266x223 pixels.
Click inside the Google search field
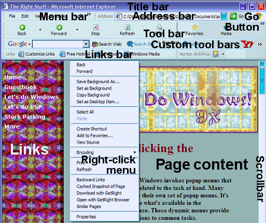point(58,44)
